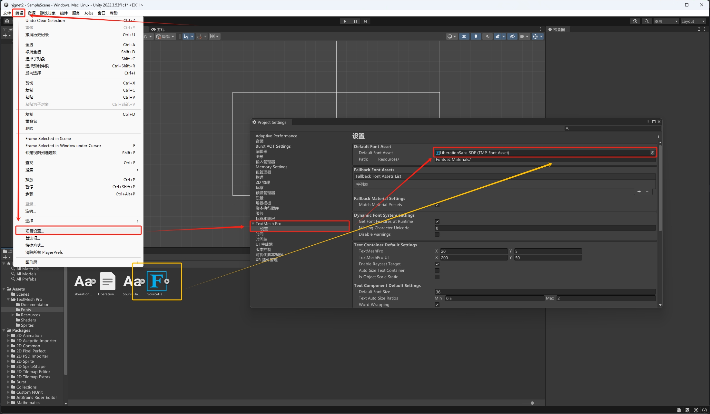
Task: Click the LiberationSans SDF font asset field
Action: tap(542, 153)
